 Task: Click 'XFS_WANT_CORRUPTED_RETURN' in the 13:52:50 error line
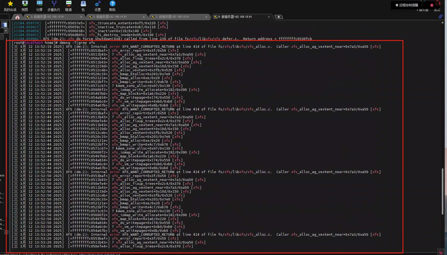148,172
